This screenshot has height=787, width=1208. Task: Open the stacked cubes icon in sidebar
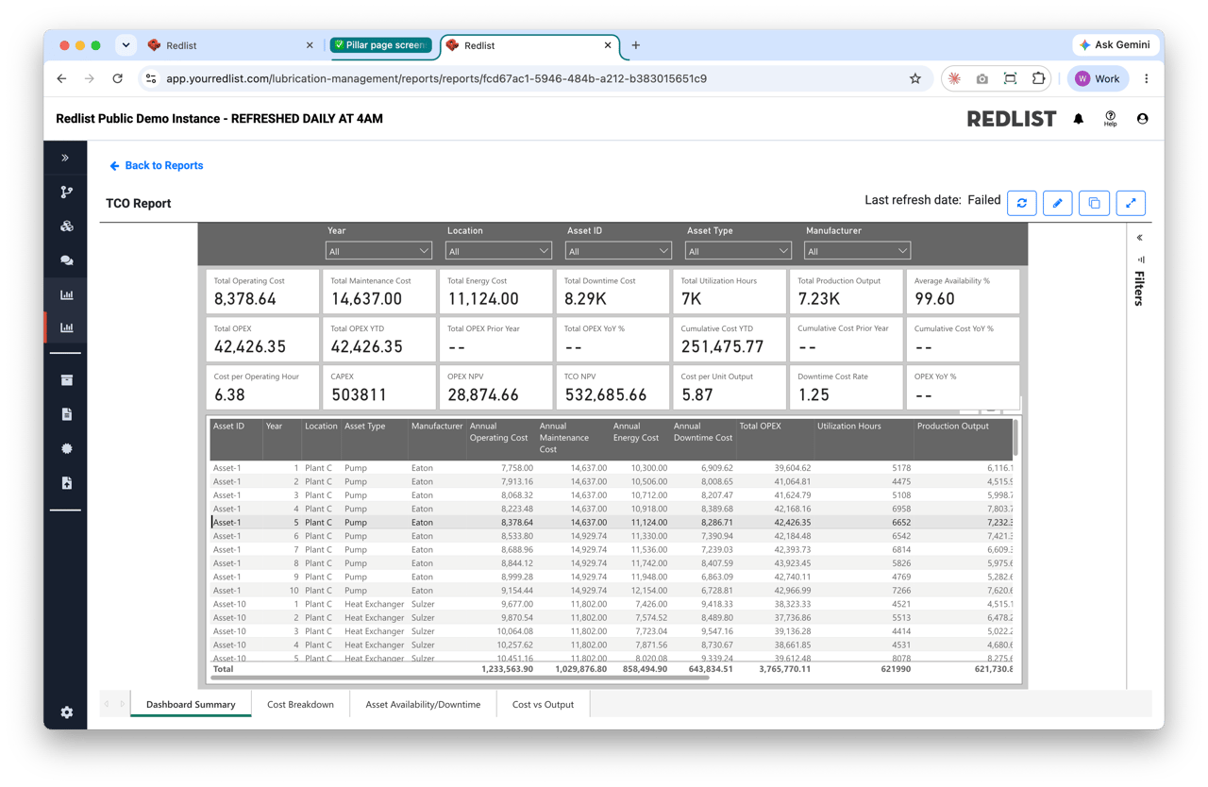click(x=66, y=226)
